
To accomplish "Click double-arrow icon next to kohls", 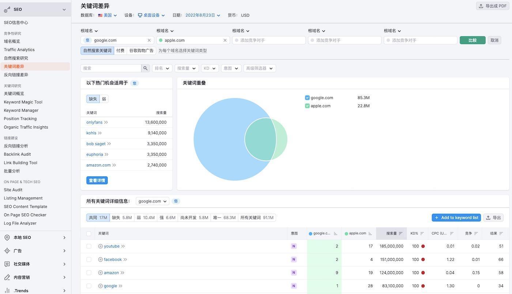I will (100, 133).
